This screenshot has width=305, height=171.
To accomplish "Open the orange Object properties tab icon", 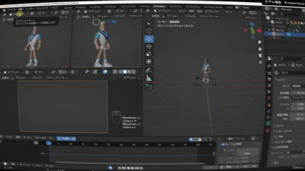I will click(x=269, y=105).
